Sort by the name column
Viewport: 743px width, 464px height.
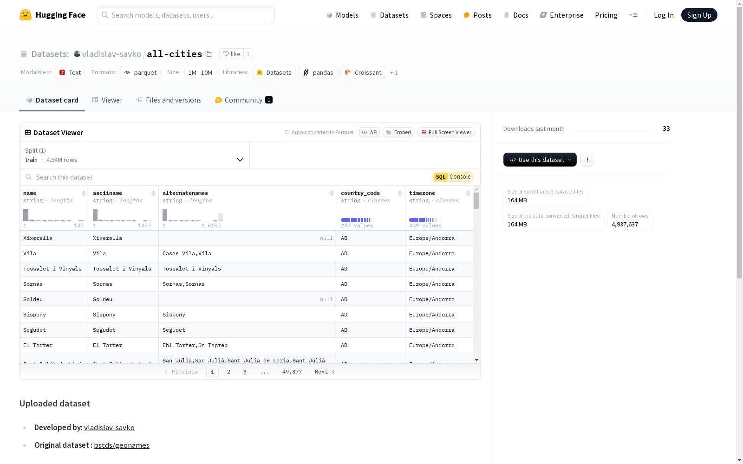[x=84, y=193]
